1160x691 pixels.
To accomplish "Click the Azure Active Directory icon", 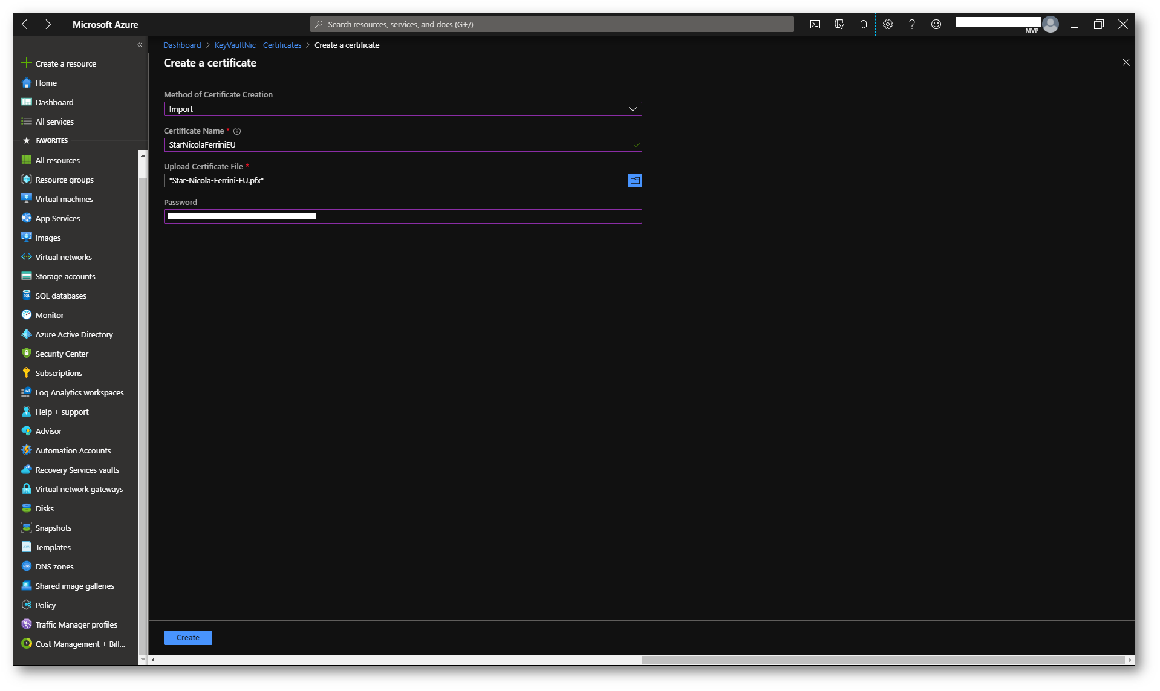I will click(27, 334).
